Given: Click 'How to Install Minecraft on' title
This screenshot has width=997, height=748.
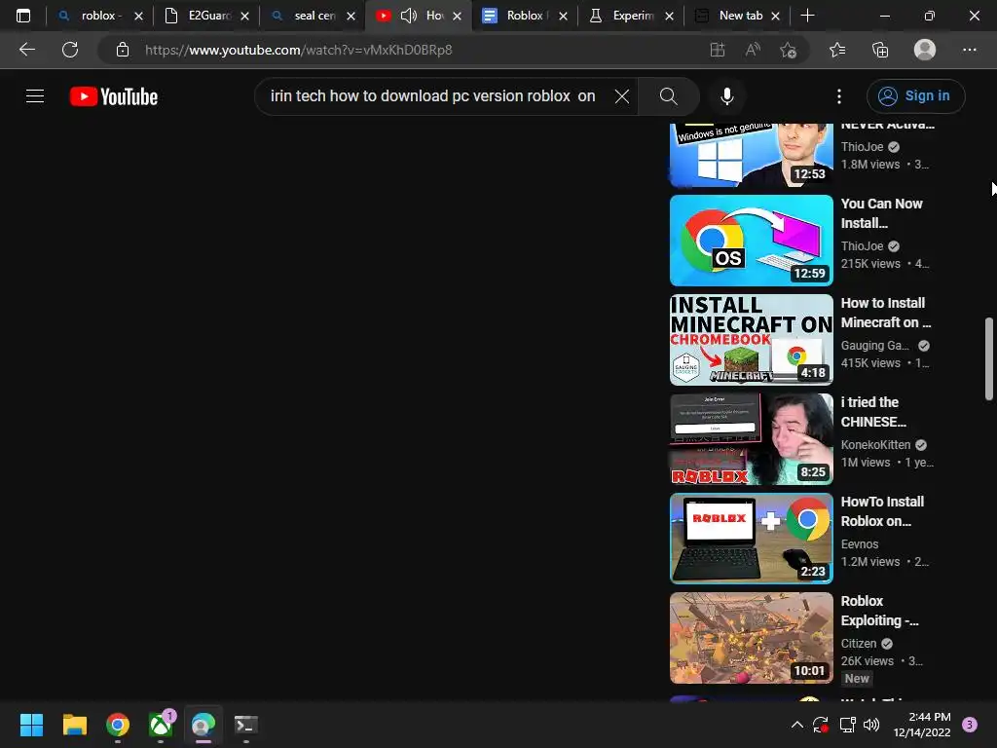Looking at the screenshot, I should point(886,313).
